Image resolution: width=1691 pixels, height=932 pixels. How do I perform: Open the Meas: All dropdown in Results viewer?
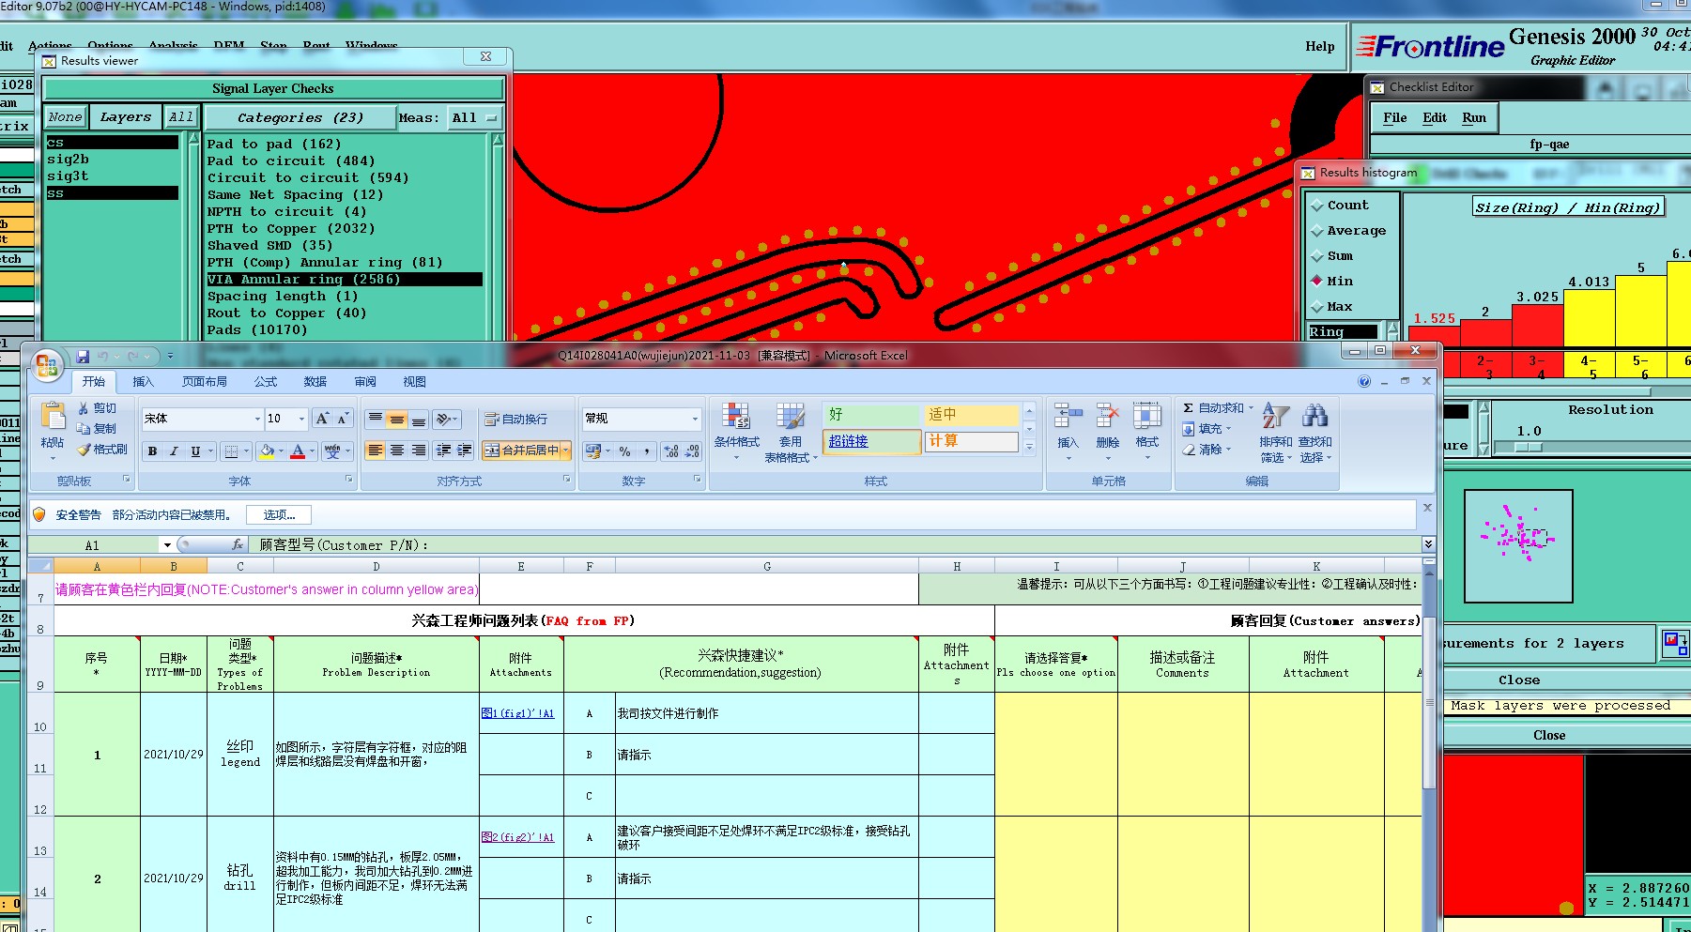474,117
